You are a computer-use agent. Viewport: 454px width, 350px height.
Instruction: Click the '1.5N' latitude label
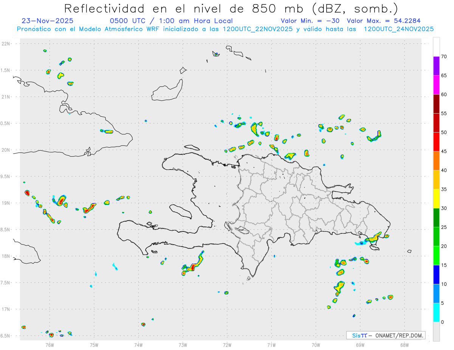[5, 70]
